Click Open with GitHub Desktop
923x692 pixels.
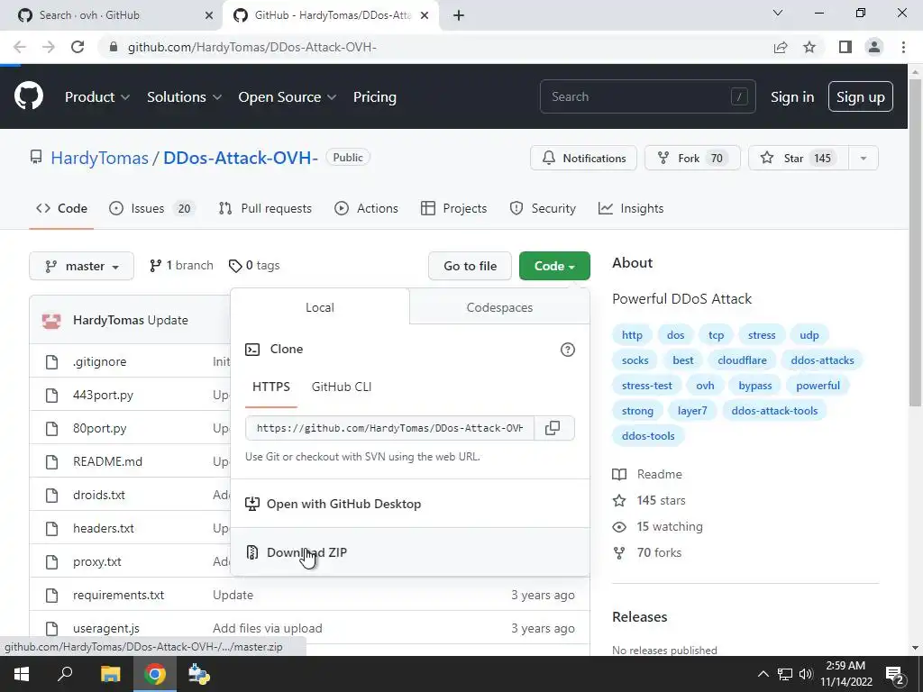pos(410,504)
